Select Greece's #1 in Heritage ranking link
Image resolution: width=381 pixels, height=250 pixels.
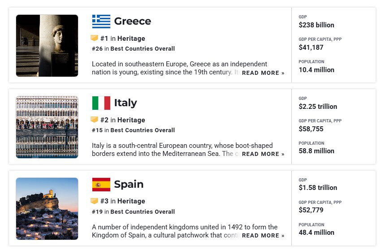tap(123, 39)
